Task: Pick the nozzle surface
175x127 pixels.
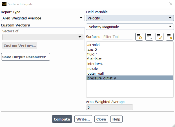Action: [x=92, y=69]
